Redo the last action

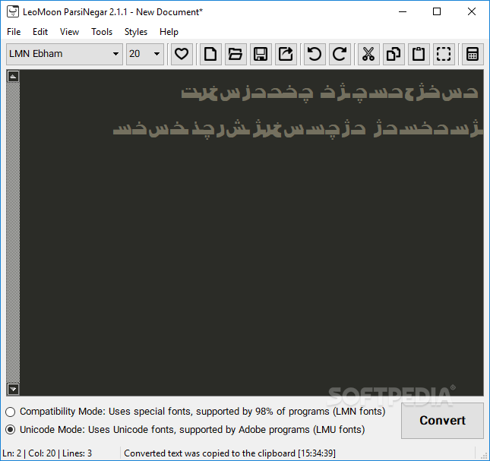pos(340,54)
